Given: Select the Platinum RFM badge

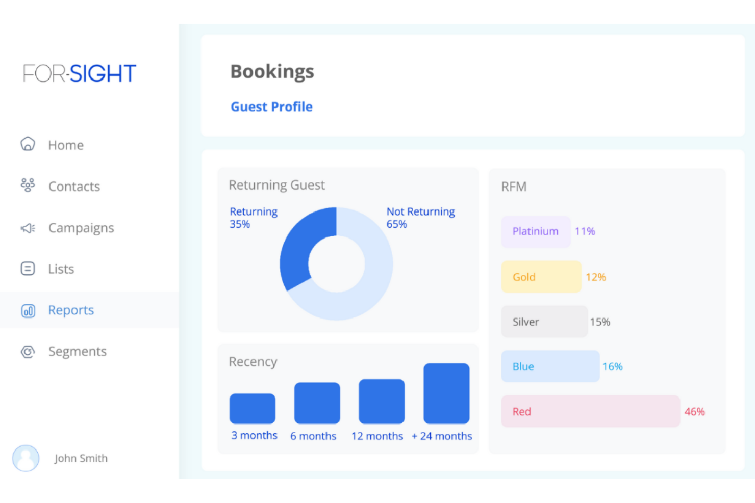Looking at the screenshot, I should 535,231.
